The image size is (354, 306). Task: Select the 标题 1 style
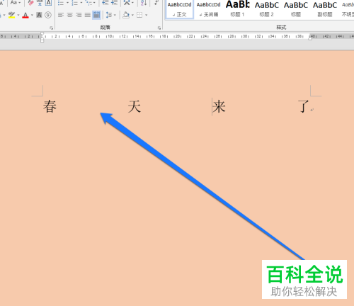tap(237, 9)
